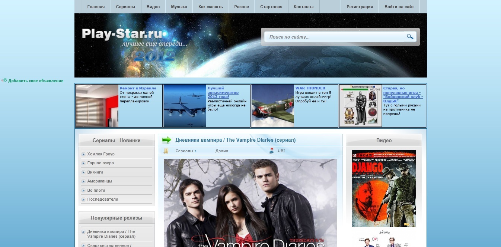
Task: Open the Разное menu item
Action: click(242, 7)
